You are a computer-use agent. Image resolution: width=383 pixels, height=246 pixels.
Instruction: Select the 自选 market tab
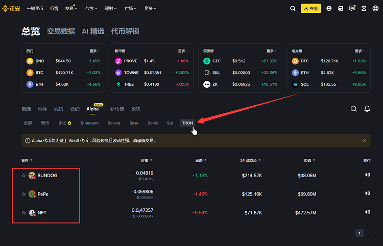pos(26,109)
